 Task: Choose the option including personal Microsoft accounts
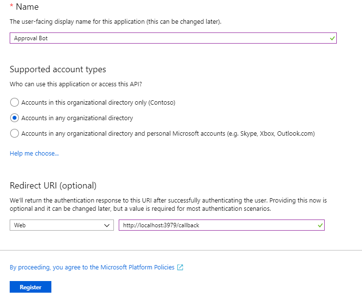click(15, 133)
